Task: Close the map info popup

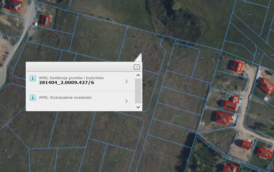Action: pyautogui.click(x=137, y=67)
